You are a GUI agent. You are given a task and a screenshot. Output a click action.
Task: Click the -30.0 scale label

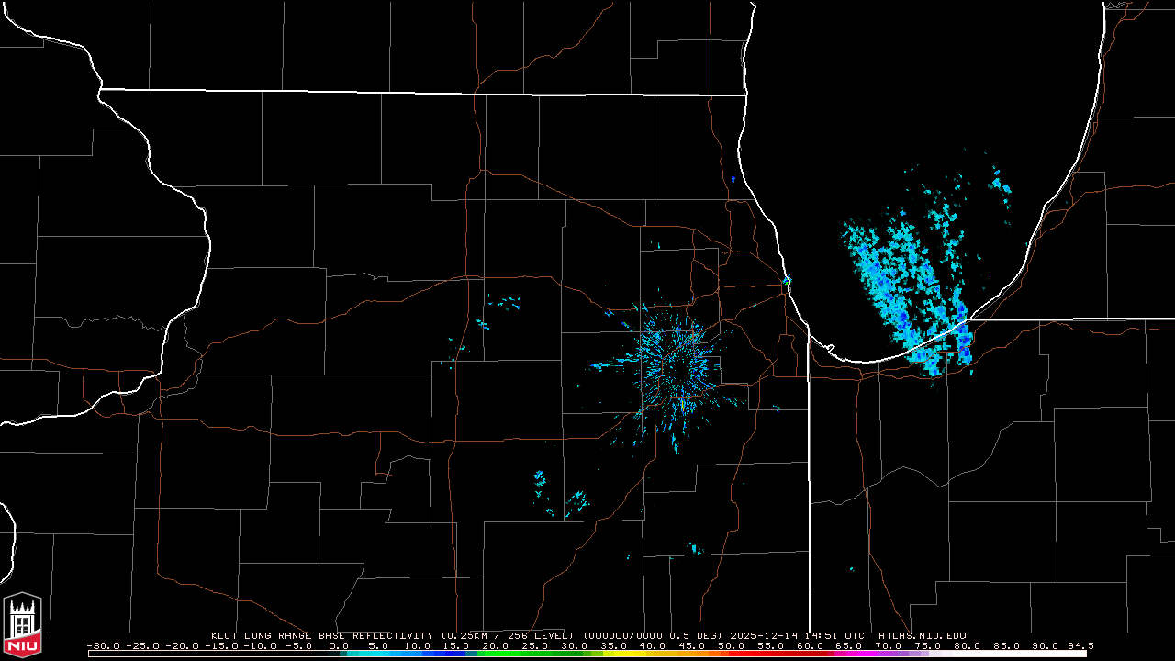102,646
